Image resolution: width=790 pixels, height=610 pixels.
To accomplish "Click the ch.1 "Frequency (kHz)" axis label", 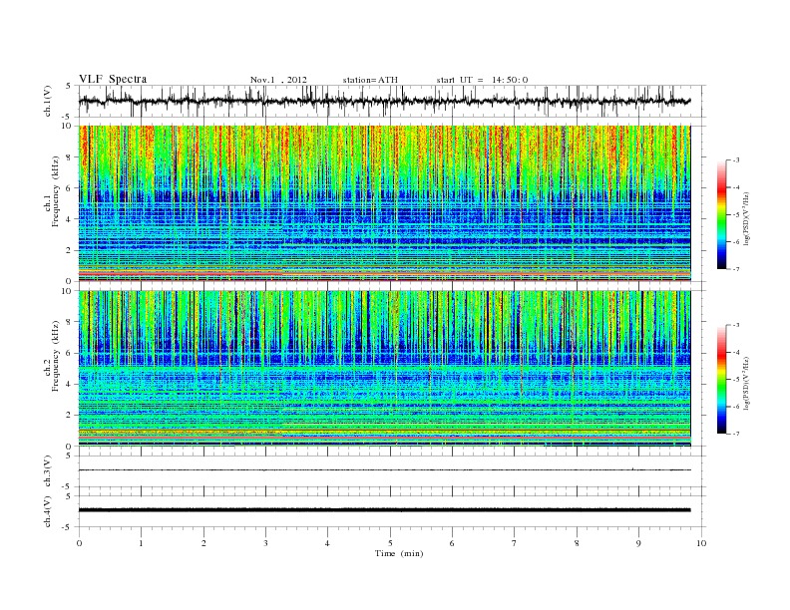I will [x=56, y=191].
